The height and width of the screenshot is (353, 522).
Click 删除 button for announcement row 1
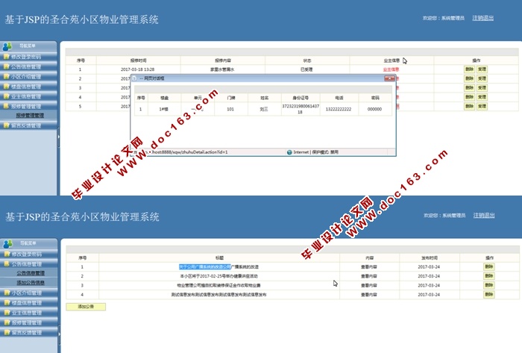489,266
